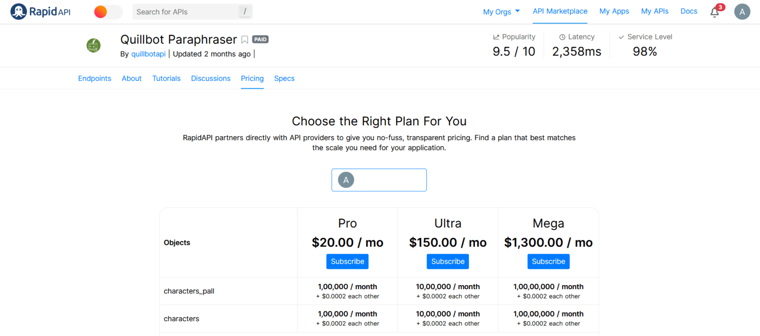Open the notifications bell icon
Image resolution: width=760 pixels, height=336 pixels.
click(x=714, y=12)
